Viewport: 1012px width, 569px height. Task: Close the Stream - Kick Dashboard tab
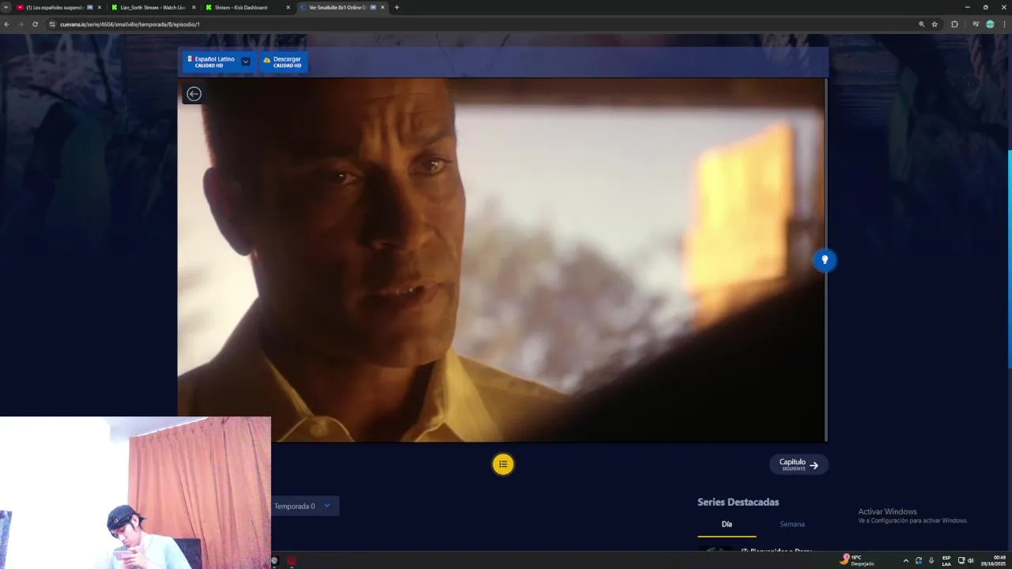click(x=288, y=7)
